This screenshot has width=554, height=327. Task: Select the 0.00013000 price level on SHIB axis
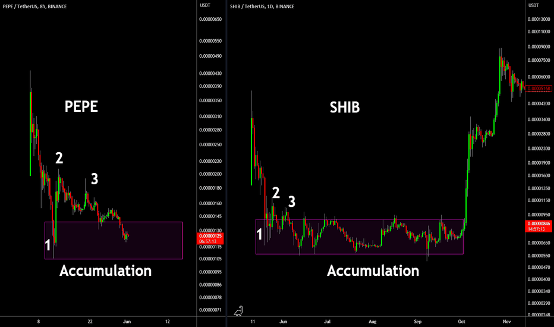[x=539, y=20]
